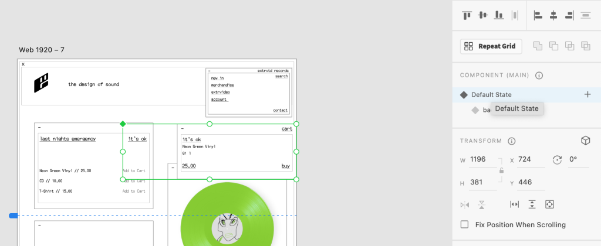Open the Component (Main) info icon
The height and width of the screenshot is (246, 601).
(x=539, y=76)
